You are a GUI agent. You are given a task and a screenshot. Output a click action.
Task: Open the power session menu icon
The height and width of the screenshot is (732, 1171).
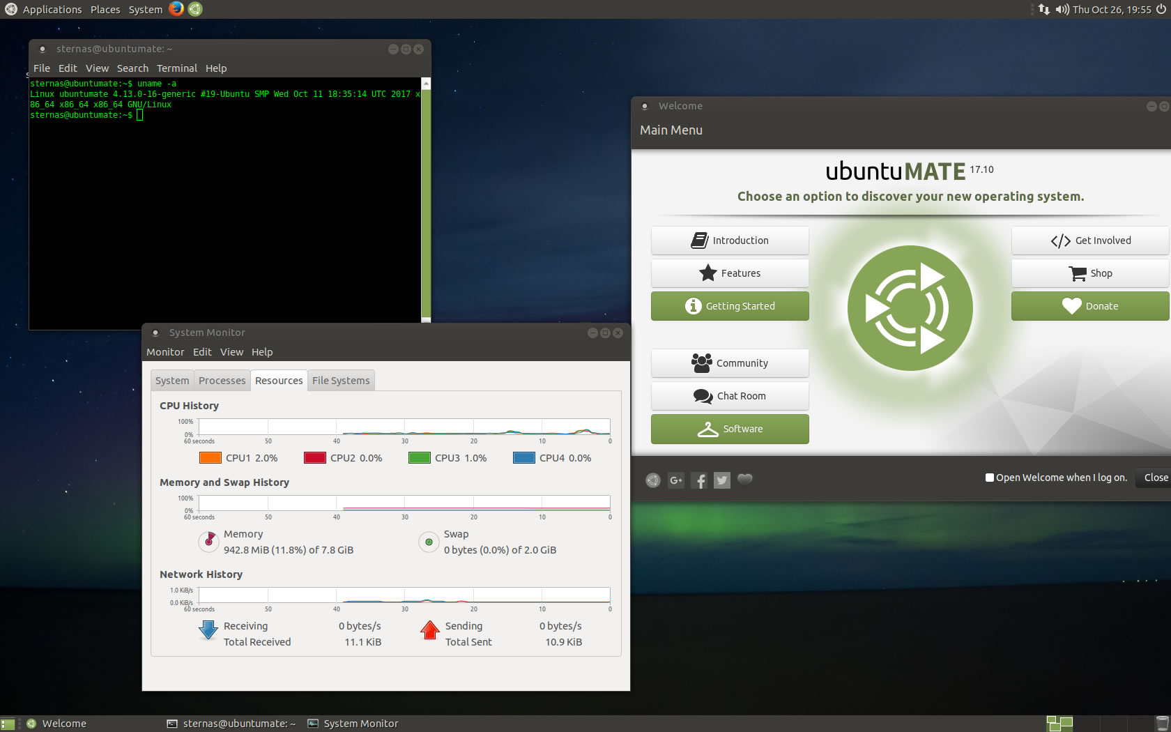coord(1161,9)
